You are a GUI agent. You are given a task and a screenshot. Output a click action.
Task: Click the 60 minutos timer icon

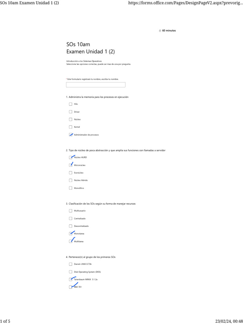coord(160,31)
